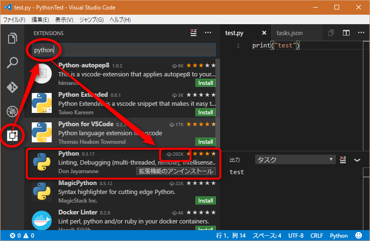Change line ending CRLF in status bar
Screen dimensions: 370x241
[x=317, y=236]
